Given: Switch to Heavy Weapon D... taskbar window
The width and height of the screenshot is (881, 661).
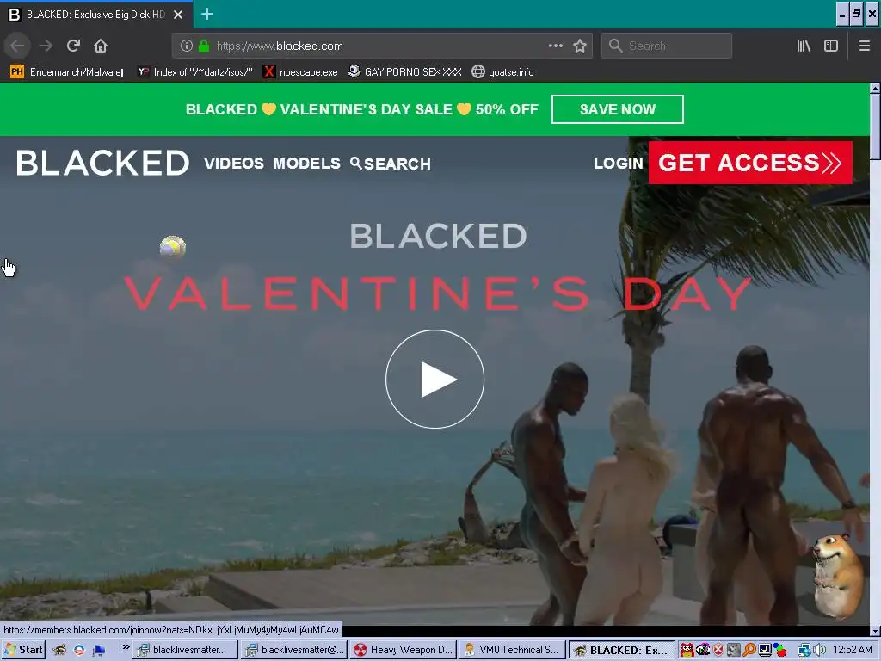Looking at the screenshot, I should 403,650.
